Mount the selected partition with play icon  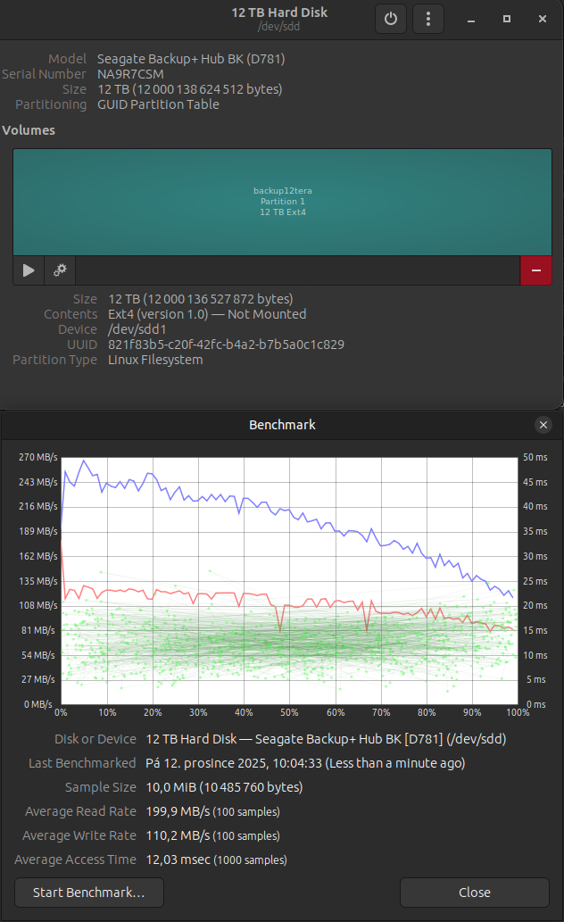pos(29,270)
